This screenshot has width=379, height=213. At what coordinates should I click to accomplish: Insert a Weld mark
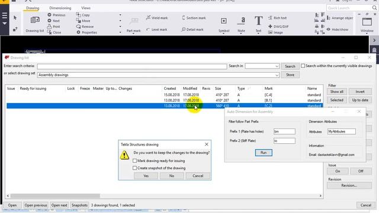(157, 18)
